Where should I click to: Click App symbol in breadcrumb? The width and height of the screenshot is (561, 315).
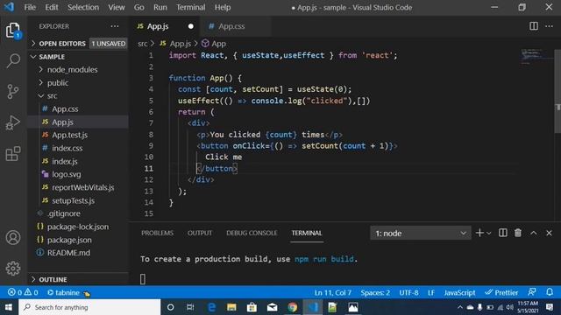pyautogui.click(x=214, y=44)
